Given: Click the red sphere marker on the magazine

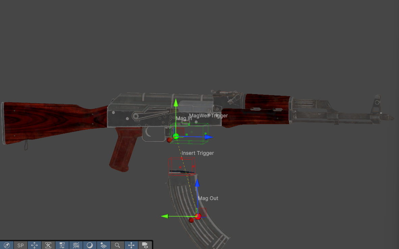Looking at the screenshot, I should [x=198, y=216].
